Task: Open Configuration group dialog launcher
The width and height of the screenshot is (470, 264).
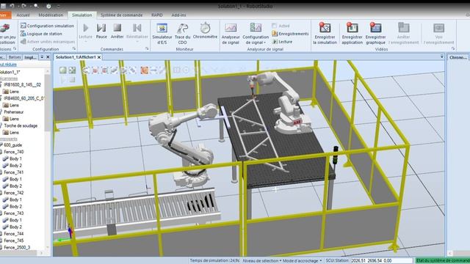Action: [74, 48]
